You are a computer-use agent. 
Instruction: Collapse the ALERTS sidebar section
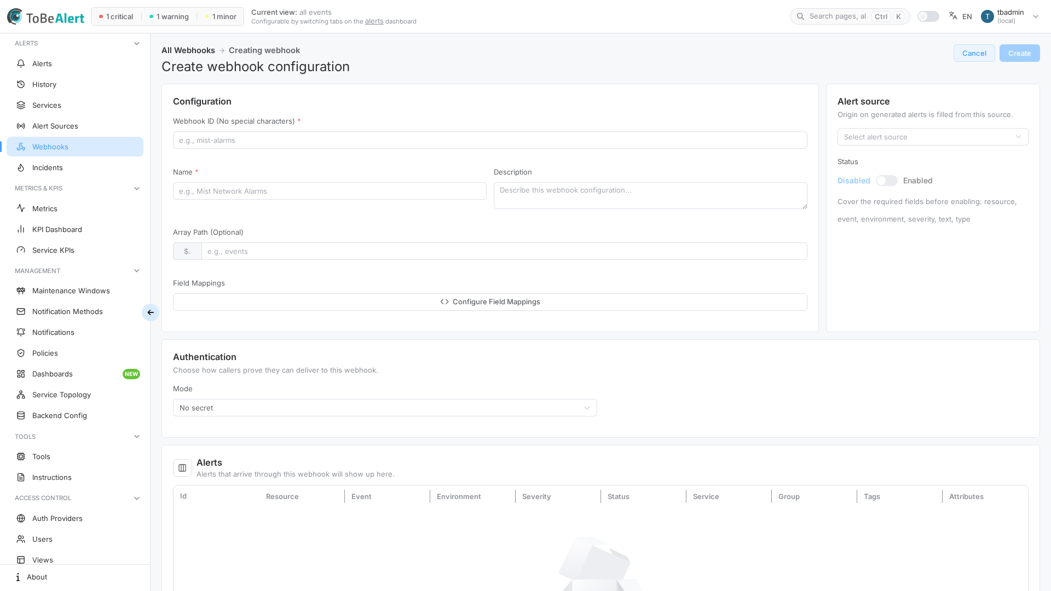click(x=137, y=43)
